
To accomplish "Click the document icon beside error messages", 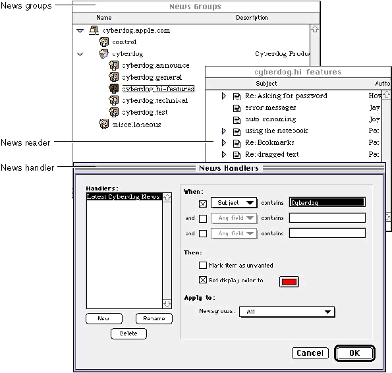I will 237,108.
